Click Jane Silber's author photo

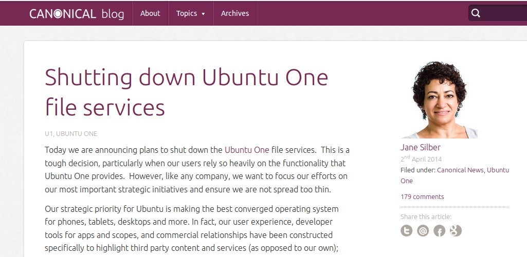pyautogui.click(x=439, y=100)
